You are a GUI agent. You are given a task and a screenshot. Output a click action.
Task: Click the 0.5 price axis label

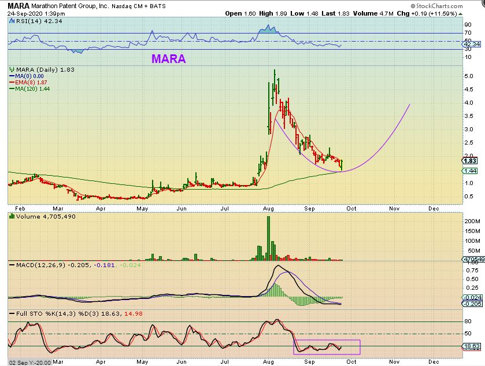pyautogui.click(x=469, y=196)
